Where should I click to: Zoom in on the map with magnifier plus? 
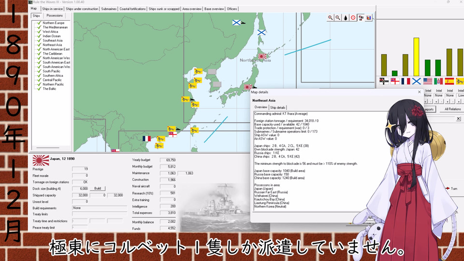coord(330,18)
